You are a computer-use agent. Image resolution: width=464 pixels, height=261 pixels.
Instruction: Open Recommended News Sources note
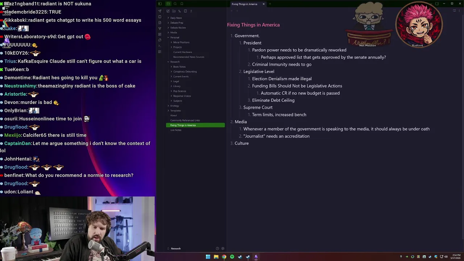188,57
